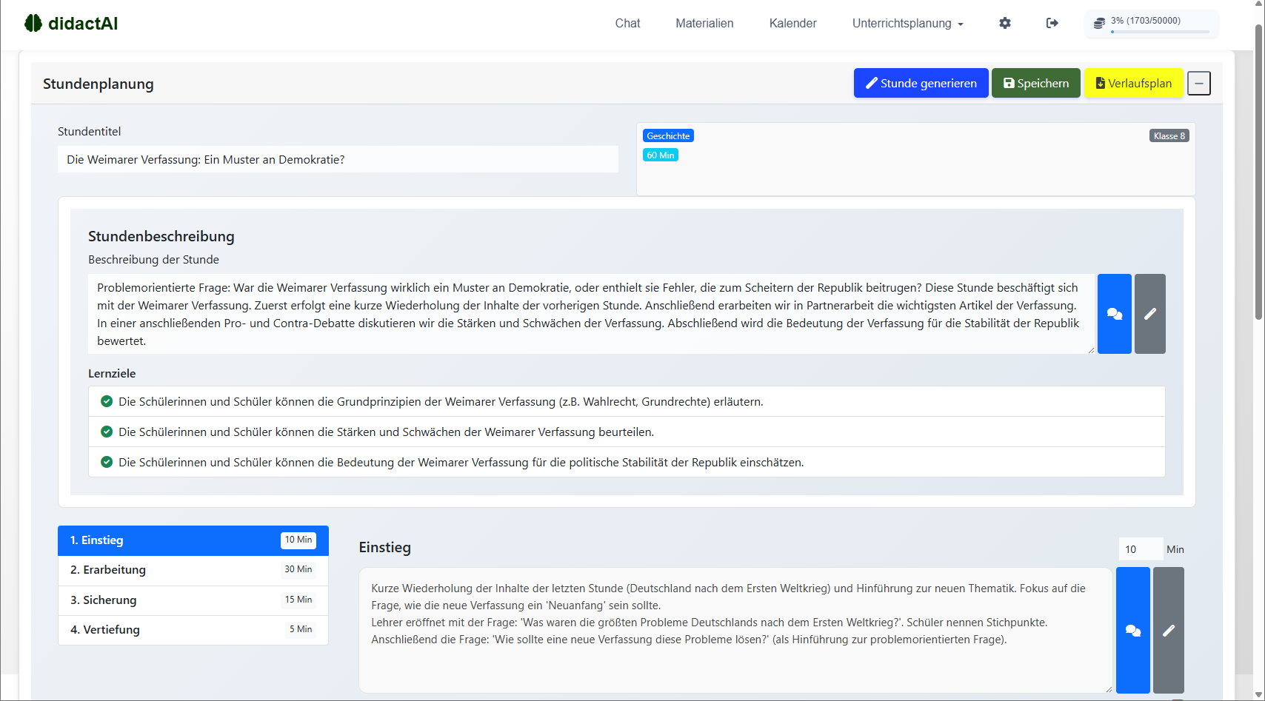The width and height of the screenshot is (1265, 701).
Task: Open Materialien page
Action: 704,23
